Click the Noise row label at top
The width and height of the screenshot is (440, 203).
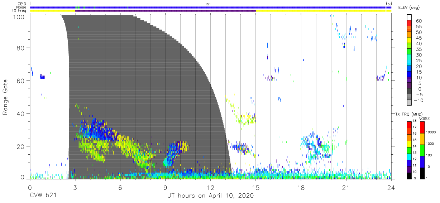(21, 7)
